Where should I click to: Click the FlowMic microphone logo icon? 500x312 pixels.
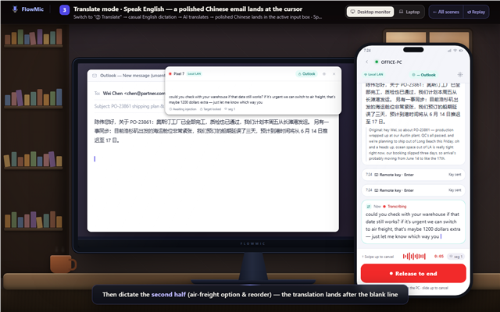pos(15,9)
